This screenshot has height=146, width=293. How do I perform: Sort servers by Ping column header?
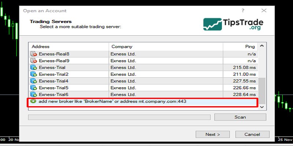[240, 47]
